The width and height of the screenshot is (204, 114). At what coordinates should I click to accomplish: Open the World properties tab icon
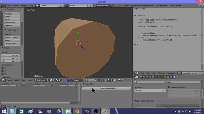pos(150,77)
